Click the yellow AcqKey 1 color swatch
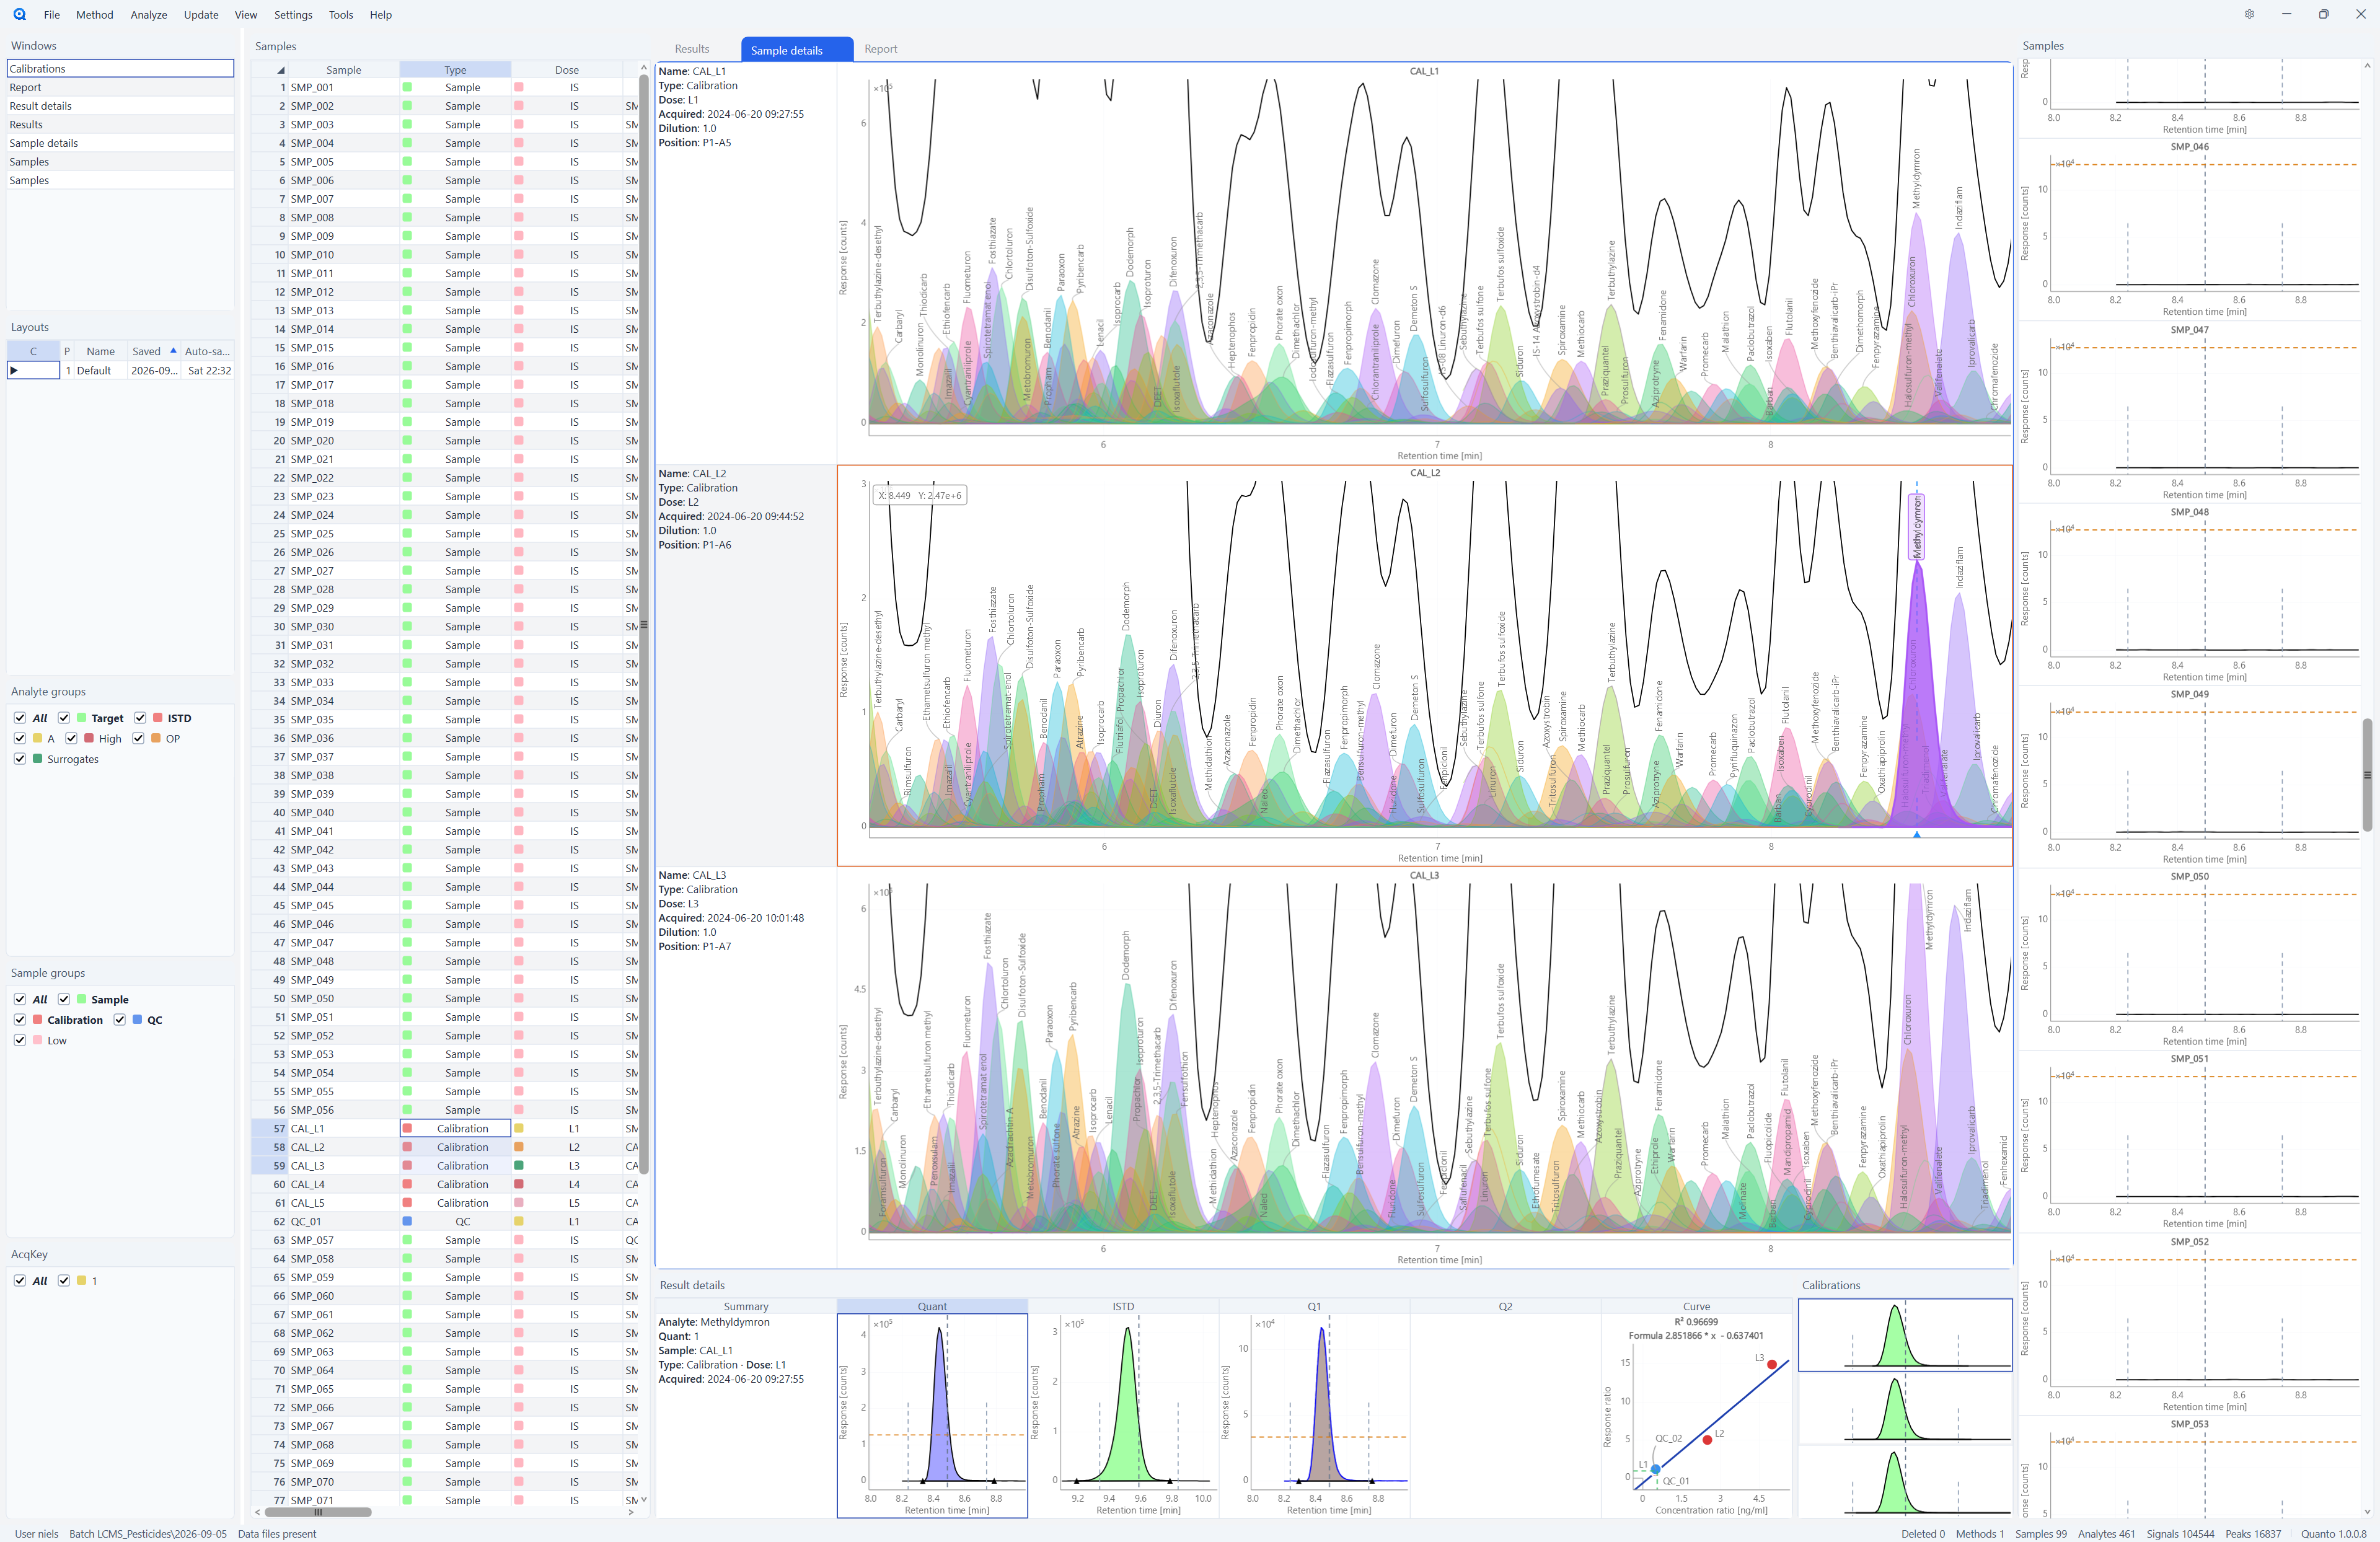Image resolution: width=2380 pixels, height=1542 pixels. 82,1281
